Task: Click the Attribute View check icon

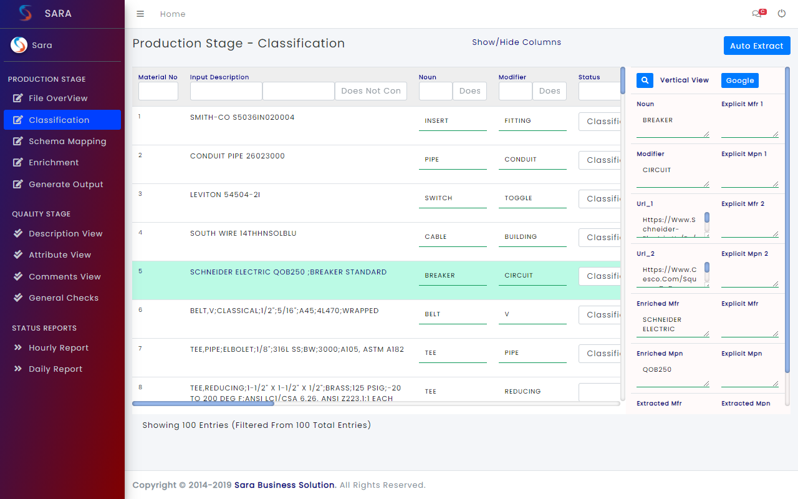Action: click(18, 254)
